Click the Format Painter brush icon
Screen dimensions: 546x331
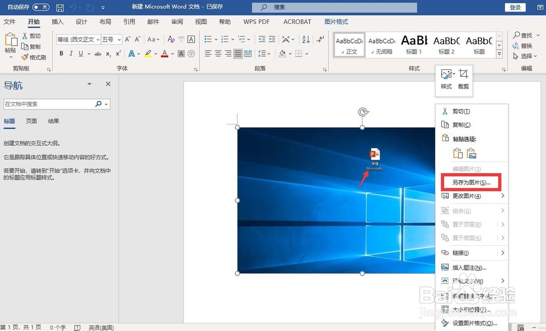click(25, 57)
